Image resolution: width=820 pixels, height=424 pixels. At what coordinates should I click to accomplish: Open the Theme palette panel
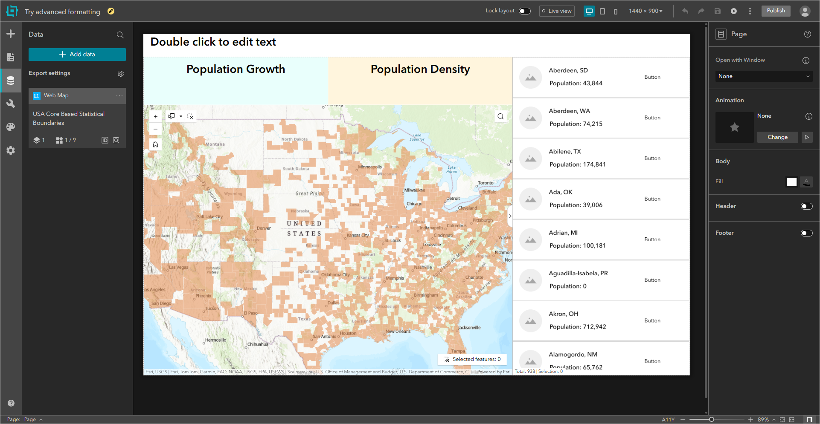coord(11,127)
